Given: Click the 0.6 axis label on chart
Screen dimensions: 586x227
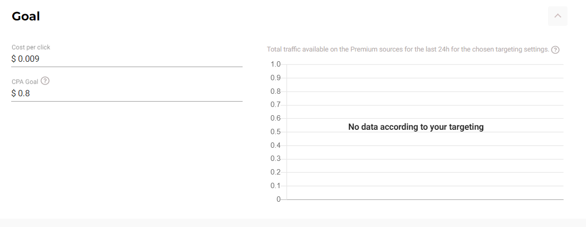Looking at the screenshot, I should 276,118.
